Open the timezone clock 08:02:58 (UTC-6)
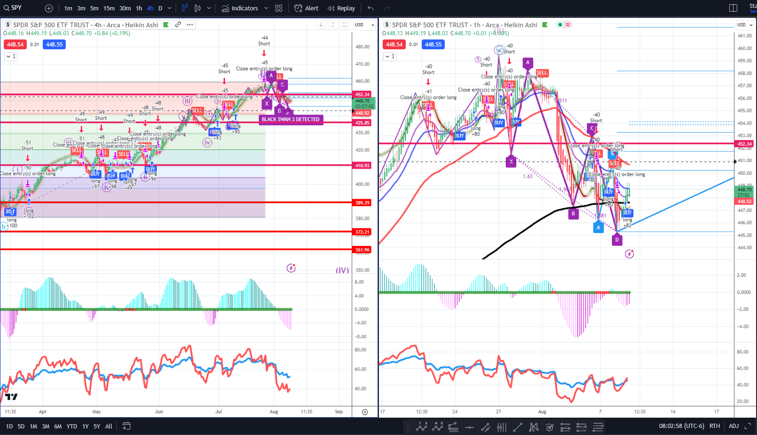 click(681, 426)
